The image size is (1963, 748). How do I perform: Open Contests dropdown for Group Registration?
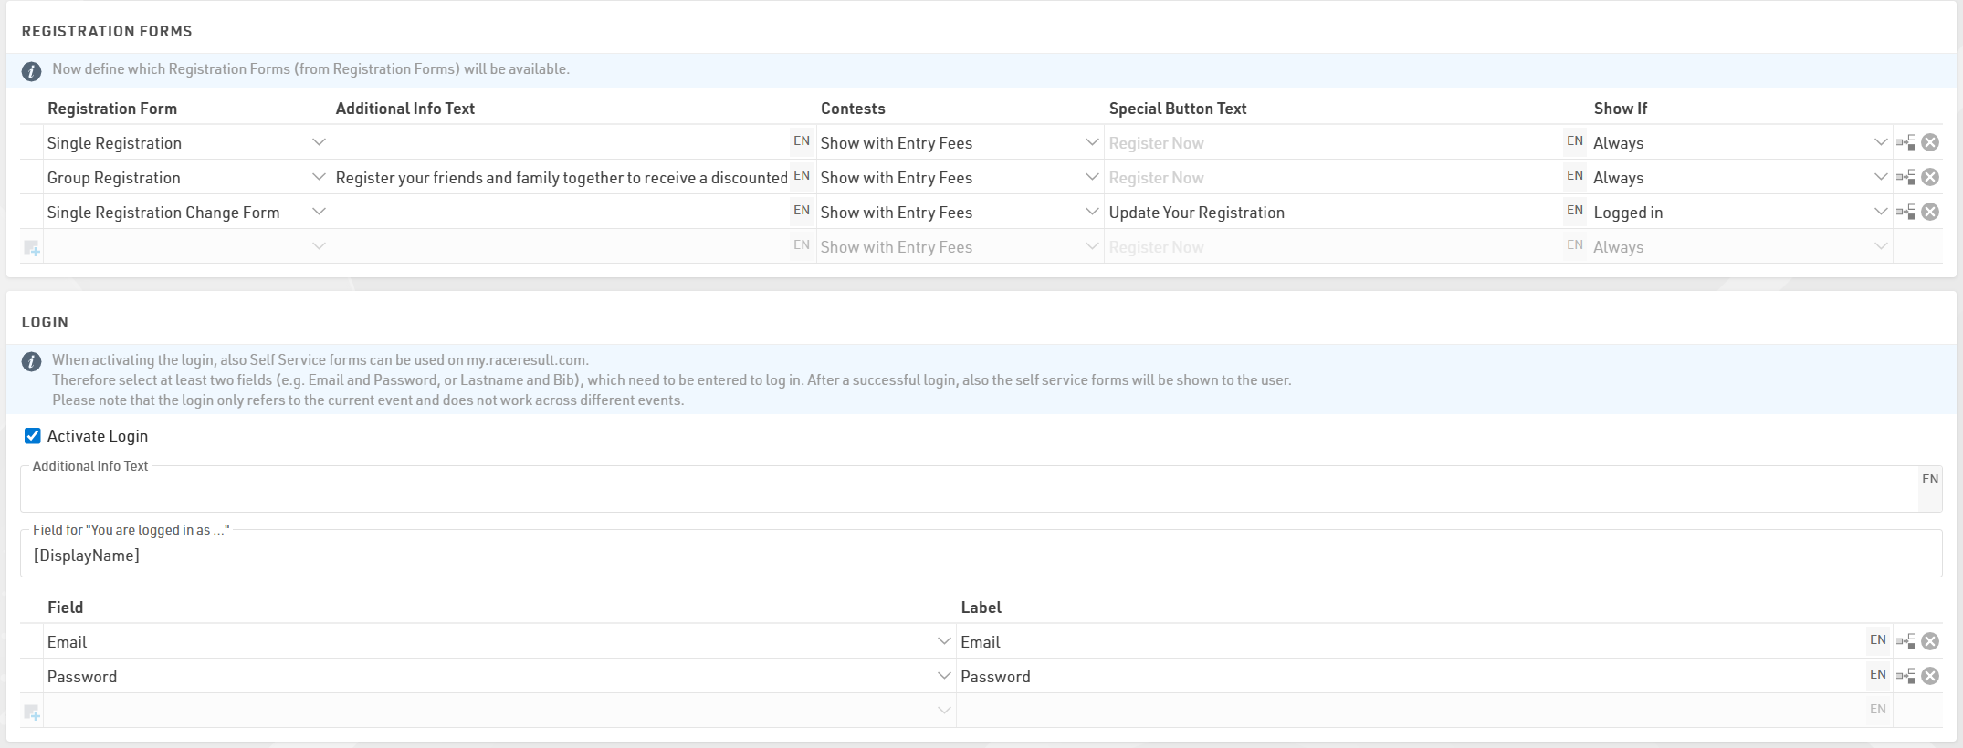click(x=1091, y=177)
